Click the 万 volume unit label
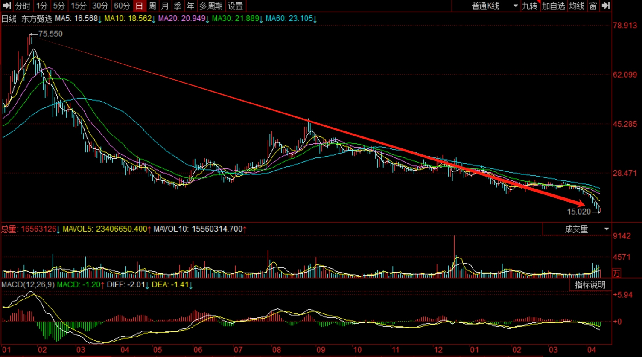The width and height of the screenshot is (642, 357). [x=616, y=273]
